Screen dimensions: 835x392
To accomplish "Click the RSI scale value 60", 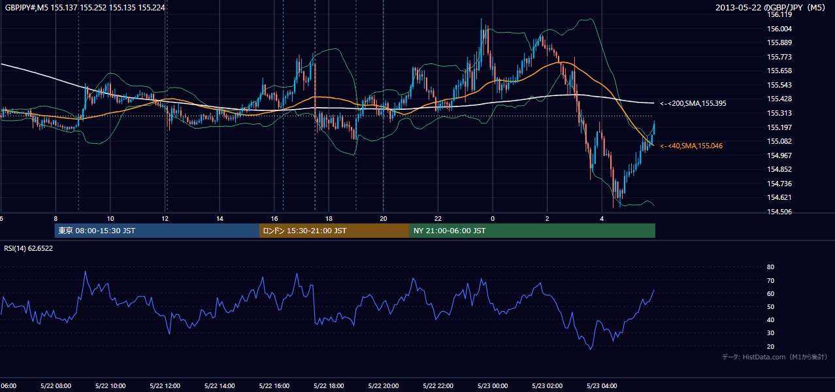I will click(x=771, y=293).
